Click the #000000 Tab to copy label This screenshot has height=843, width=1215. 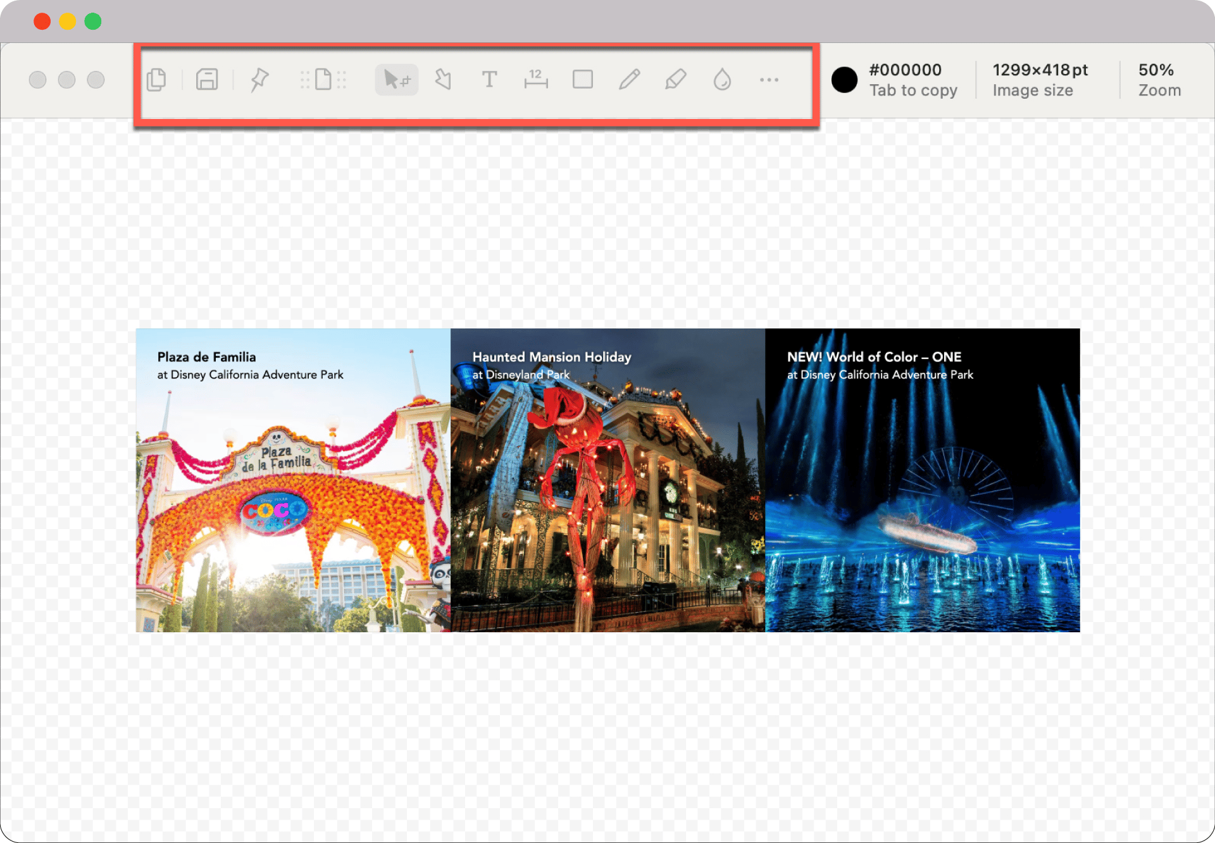[x=913, y=80]
